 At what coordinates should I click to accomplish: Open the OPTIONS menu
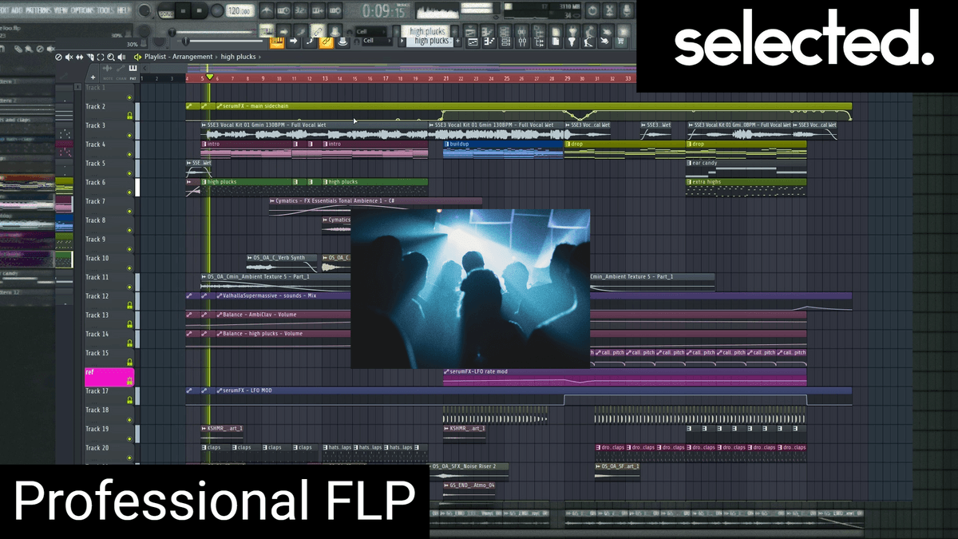[x=84, y=11]
